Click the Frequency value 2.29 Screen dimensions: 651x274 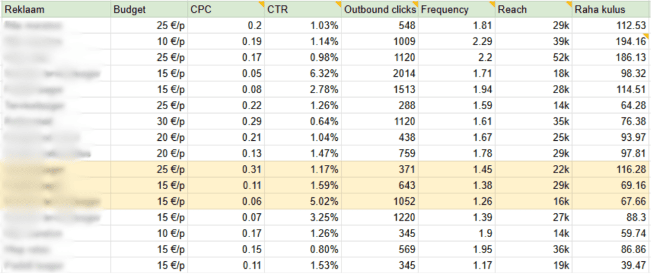pos(479,41)
